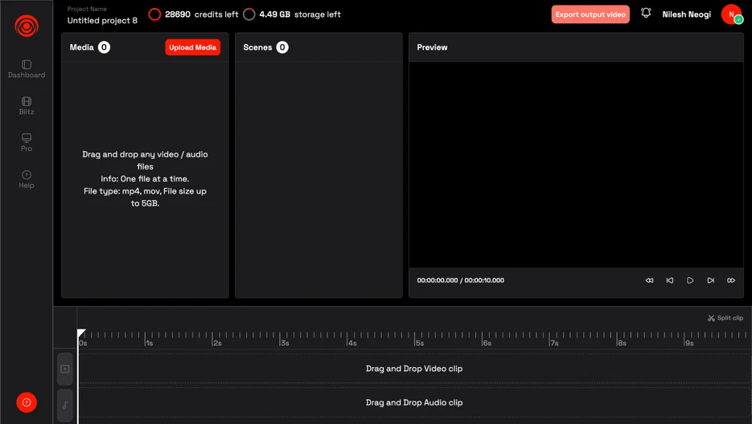The height and width of the screenshot is (424, 752).
Task: Skip to the next frame
Action: [711, 280]
